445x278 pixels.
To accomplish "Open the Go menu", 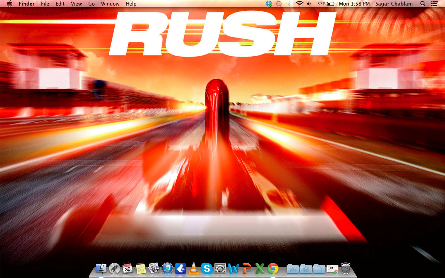I will click(x=91, y=4).
